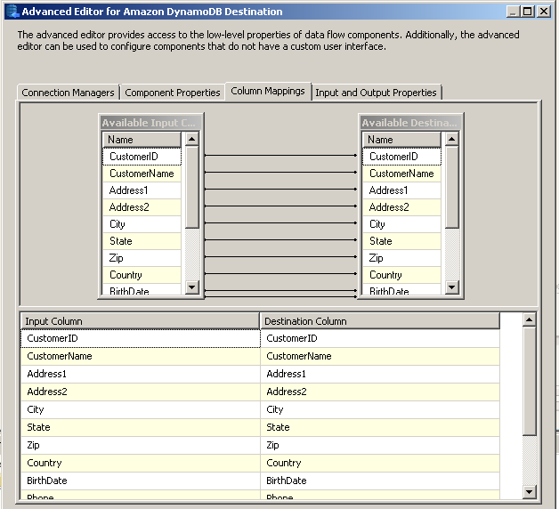Click the Available Input Columns title bar
This screenshot has height=509, width=559.
[150, 123]
